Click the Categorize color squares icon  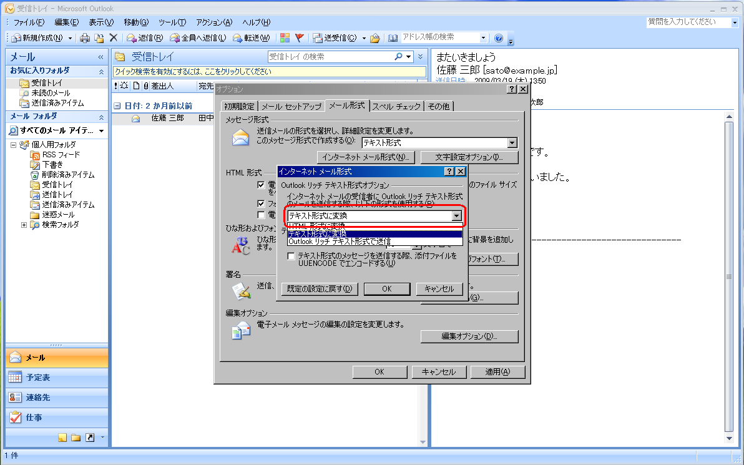[x=285, y=38]
